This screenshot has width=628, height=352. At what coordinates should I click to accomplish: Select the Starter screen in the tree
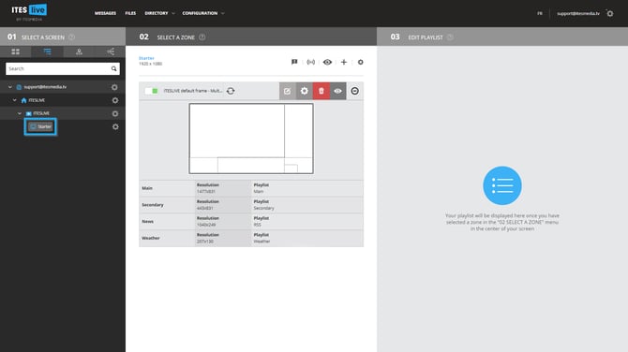click(40, 126)
